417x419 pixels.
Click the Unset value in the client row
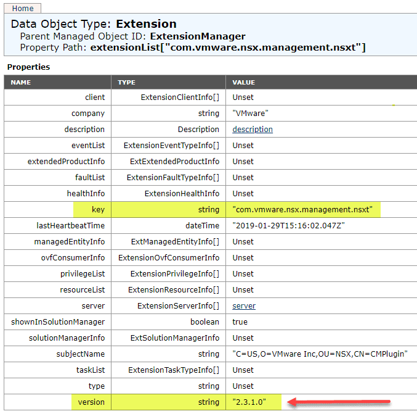[243, 97]
